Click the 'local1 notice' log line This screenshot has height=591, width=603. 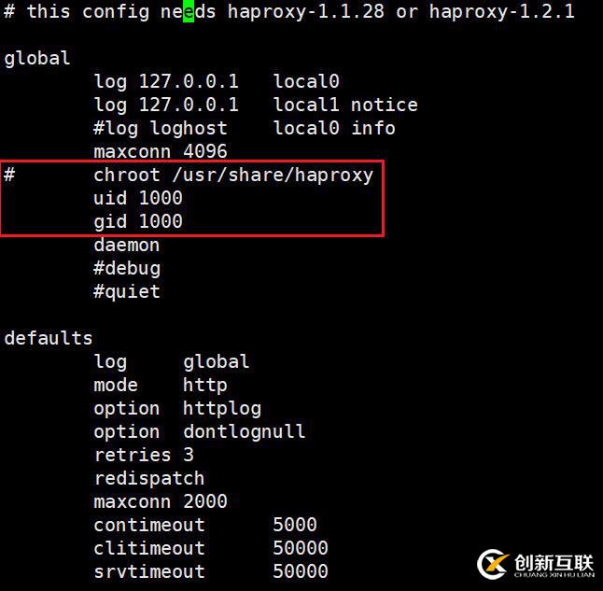(256, 106)
